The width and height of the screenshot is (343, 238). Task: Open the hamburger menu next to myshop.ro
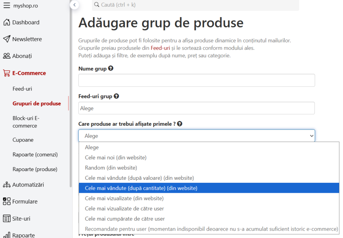[6, 5]
